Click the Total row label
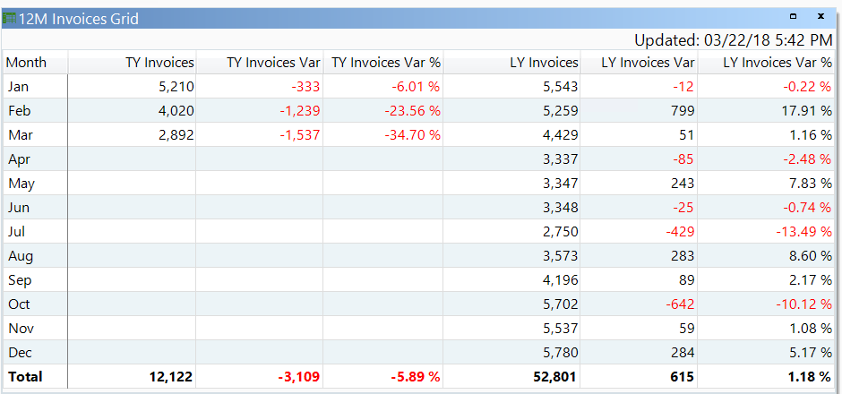This screenshot has width=842, height=394. 24,377
